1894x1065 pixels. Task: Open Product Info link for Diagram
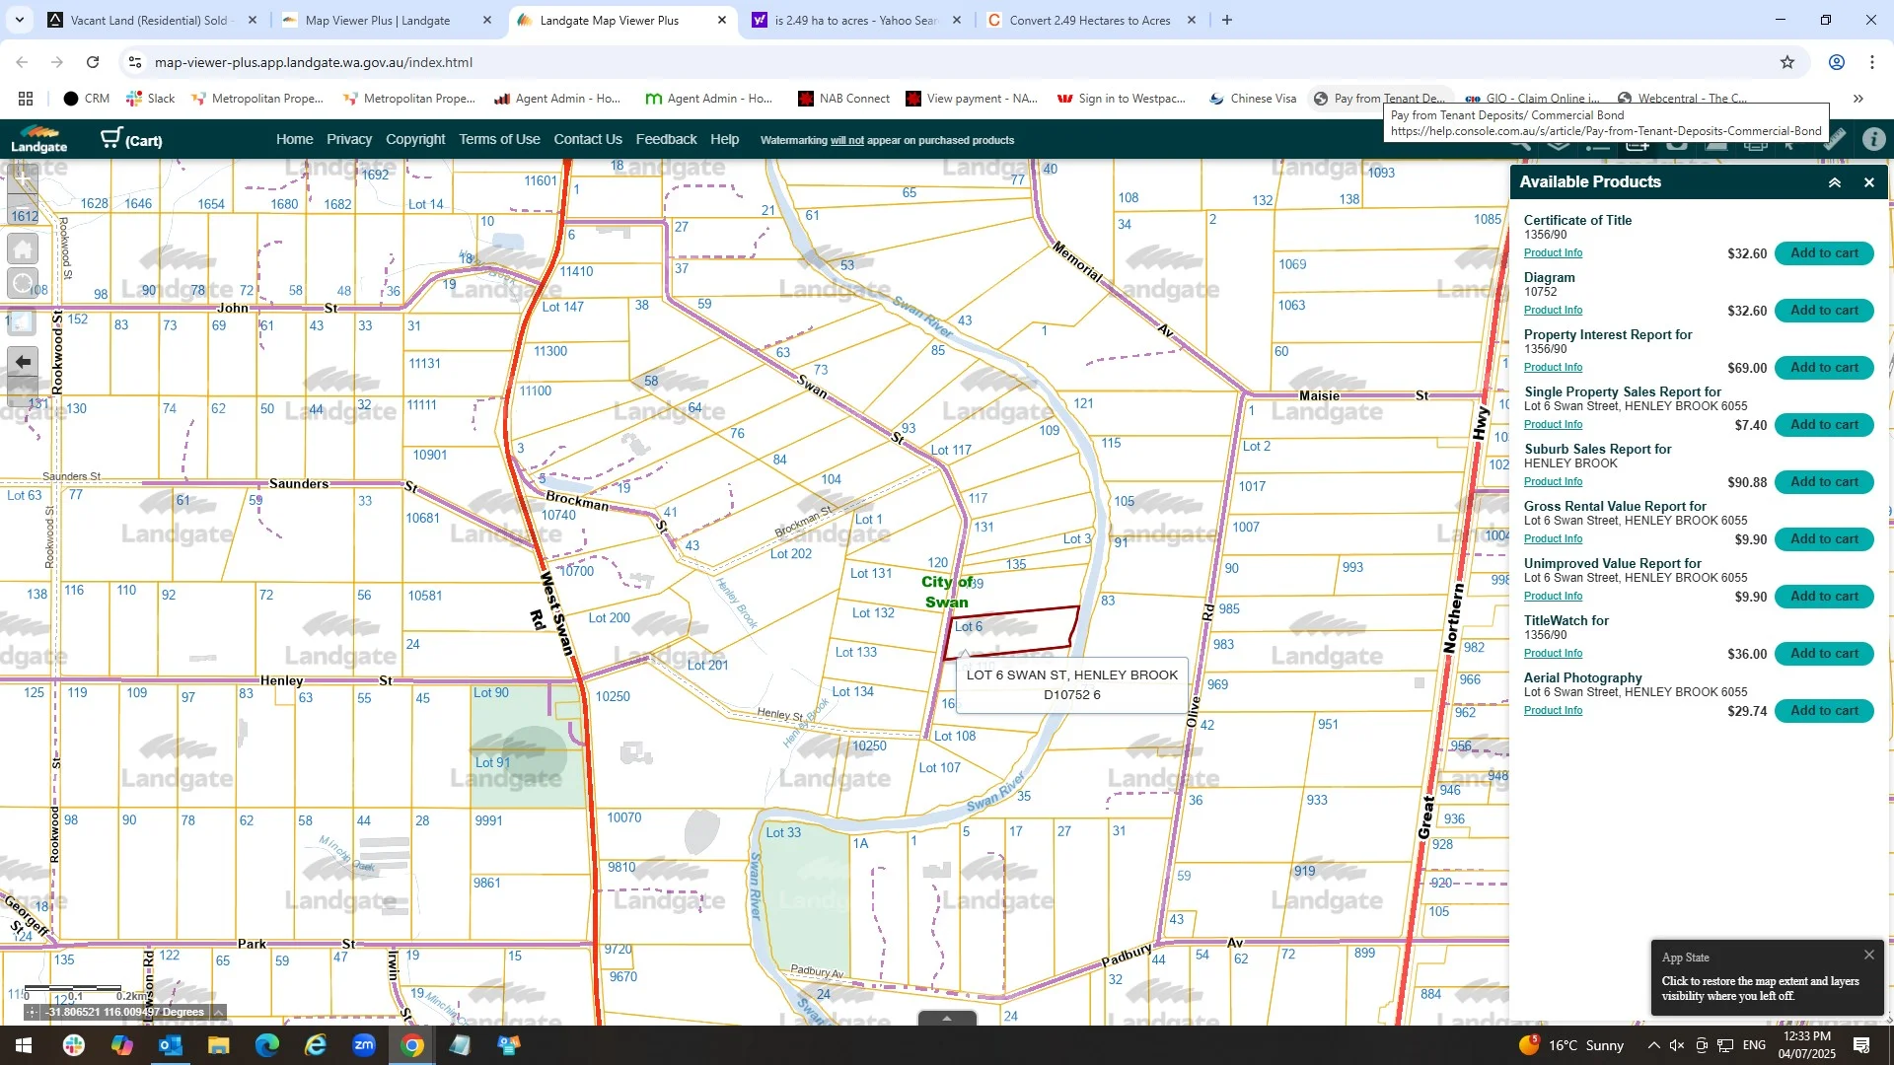[x=1553, y=310]
